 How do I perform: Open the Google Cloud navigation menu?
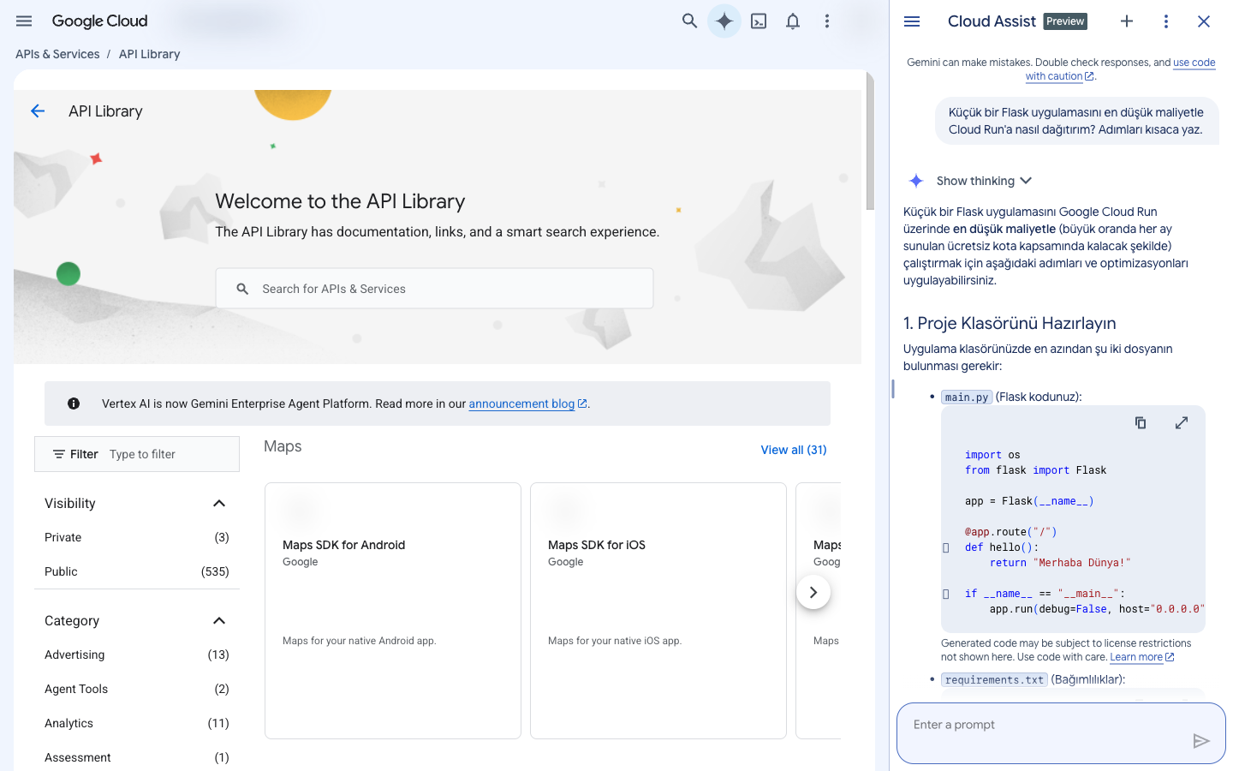pyautogui.click(x=24, y=21)
